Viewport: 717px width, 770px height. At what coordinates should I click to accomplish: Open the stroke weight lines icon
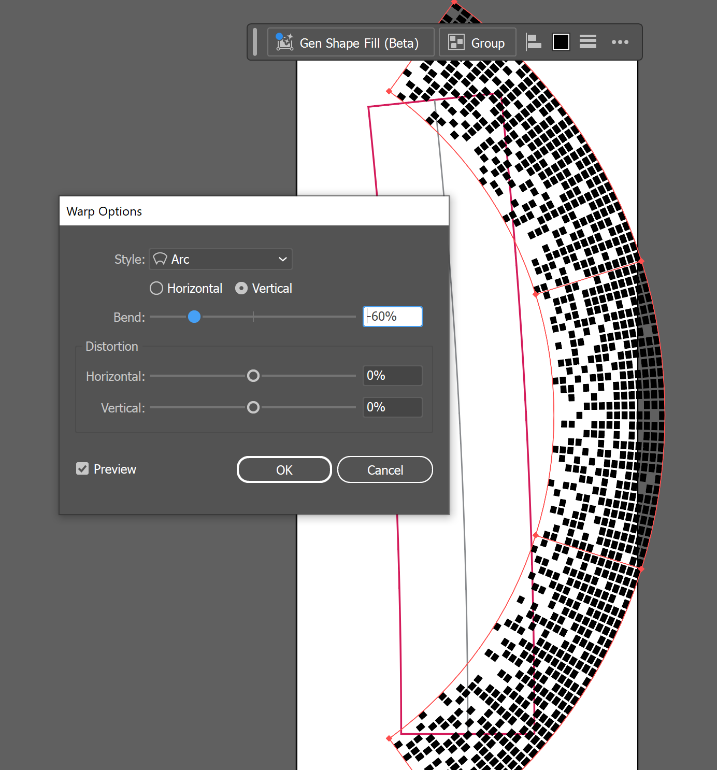pos(588,42)
